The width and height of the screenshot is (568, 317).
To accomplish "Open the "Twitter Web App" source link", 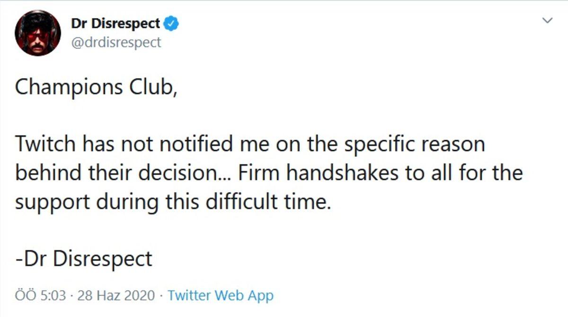I will (221, 296).
